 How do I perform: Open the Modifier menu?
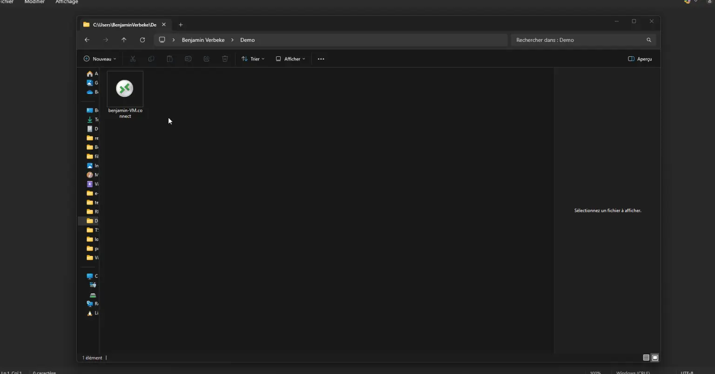34,2
